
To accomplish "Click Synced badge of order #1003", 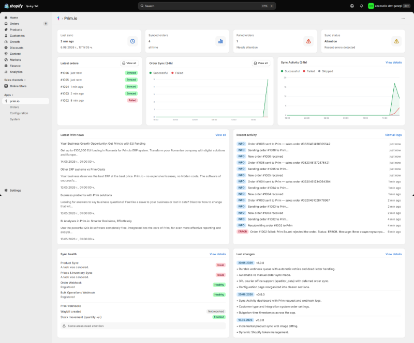I will point(131,93).
